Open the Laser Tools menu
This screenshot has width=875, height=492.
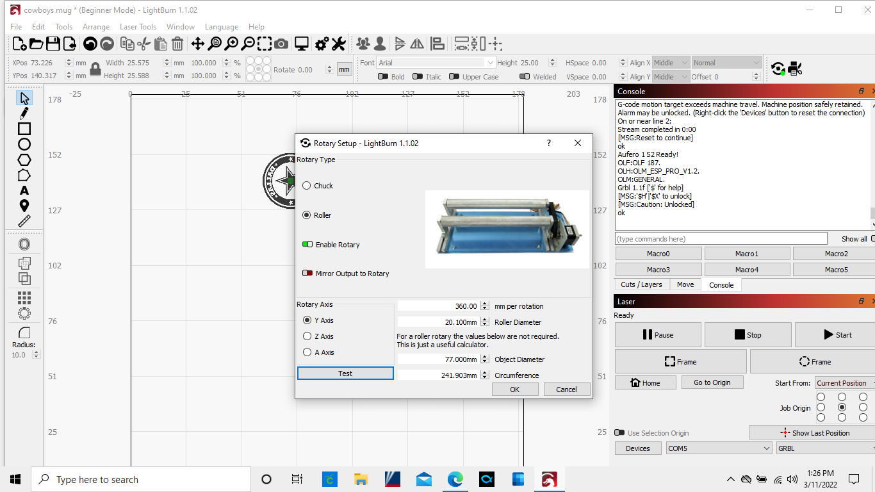pyautogui.click(x=138, y=27)
